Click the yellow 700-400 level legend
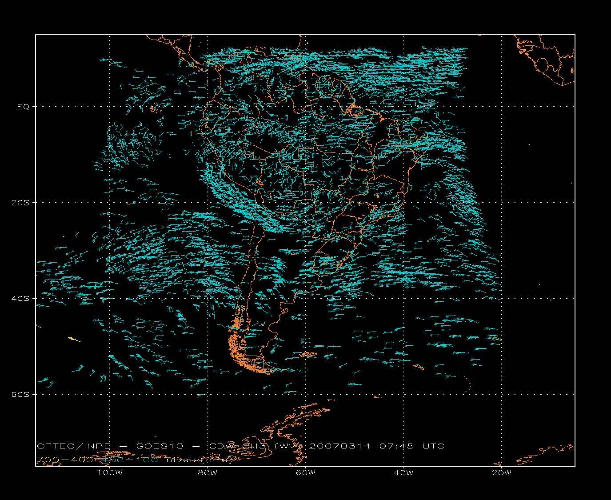 pyautogui.click(x=64, y=460)
